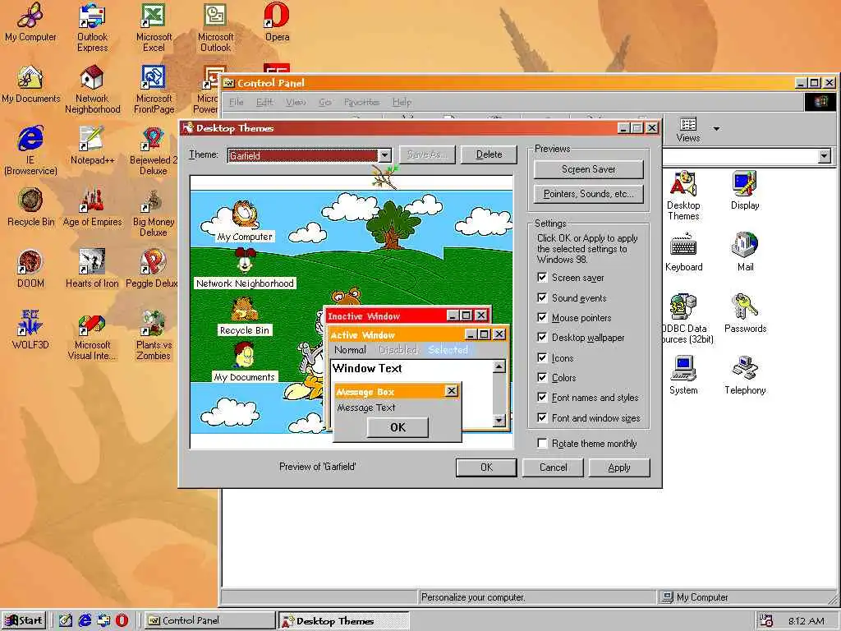The height and width of the screenshot is (631, 841).
Task: Expand the Control Panel address bar dropdown
Action: [825, 156]
